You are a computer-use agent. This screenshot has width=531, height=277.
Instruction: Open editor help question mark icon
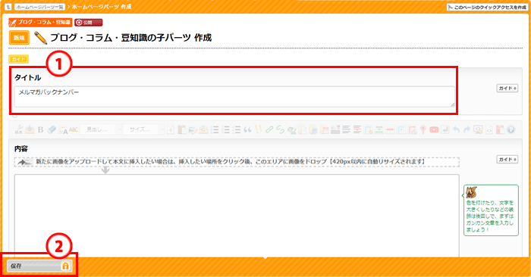511,129
